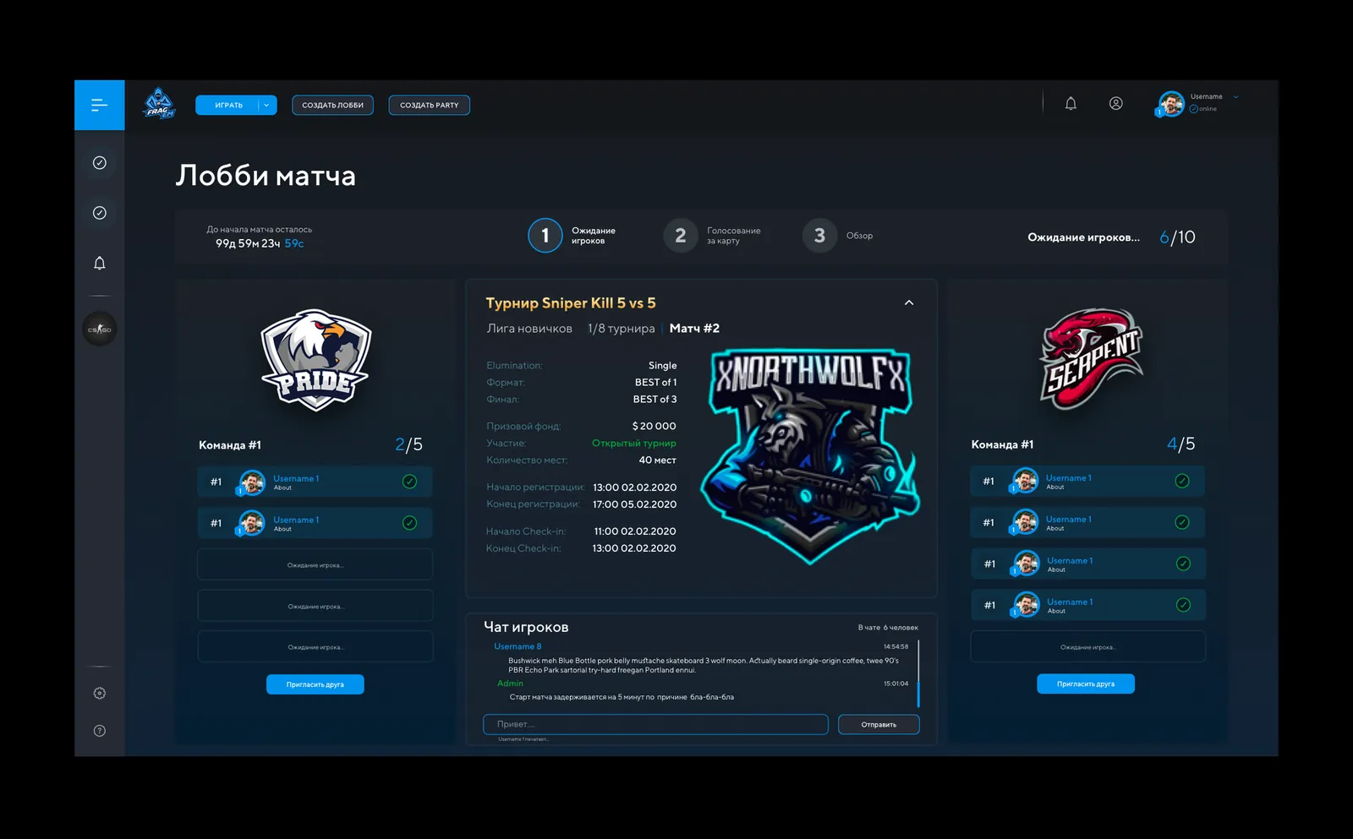
Task: Click the Admin name in chat
Action: click(x=510, y=684)
